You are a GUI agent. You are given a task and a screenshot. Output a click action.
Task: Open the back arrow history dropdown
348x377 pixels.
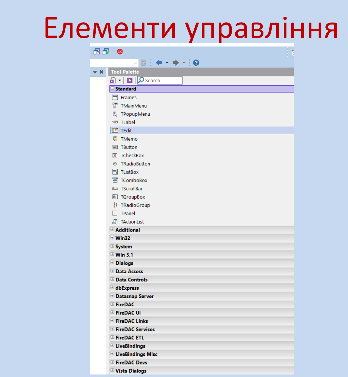point(167,63)
